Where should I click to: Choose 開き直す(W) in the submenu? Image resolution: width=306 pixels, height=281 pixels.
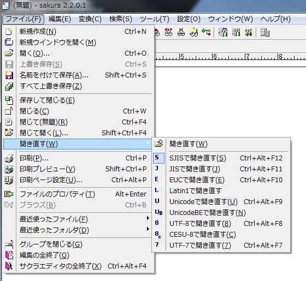coord(221,144)
